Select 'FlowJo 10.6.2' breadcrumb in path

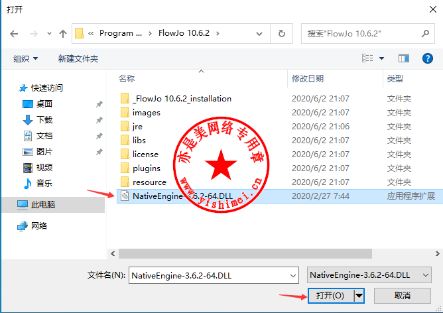[184, 33]
